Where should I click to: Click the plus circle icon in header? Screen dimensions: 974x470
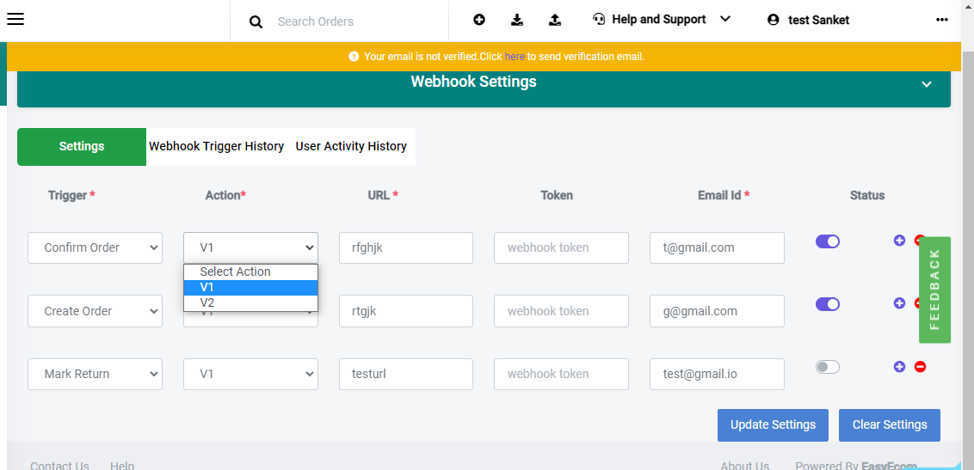[479, 20]
